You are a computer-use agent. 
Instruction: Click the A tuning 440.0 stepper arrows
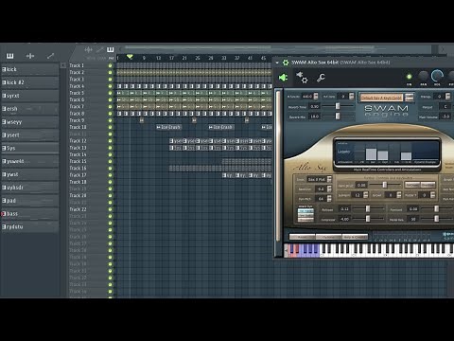pos(316,97)
